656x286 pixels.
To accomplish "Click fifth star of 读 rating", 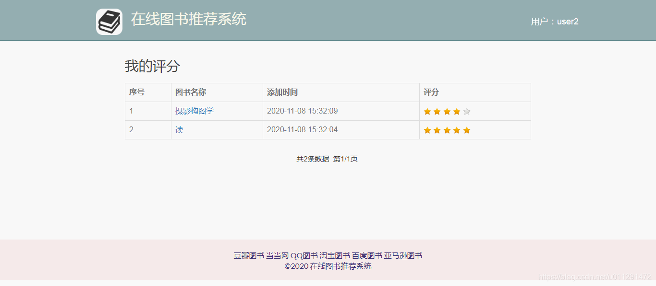I will tap(467, 130).
